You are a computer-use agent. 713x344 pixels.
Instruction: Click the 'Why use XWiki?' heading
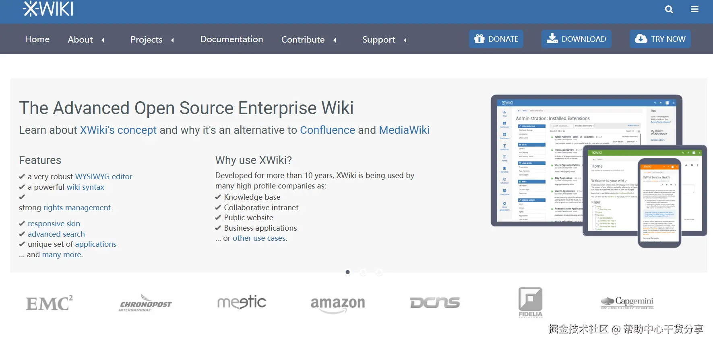[254, 160]
